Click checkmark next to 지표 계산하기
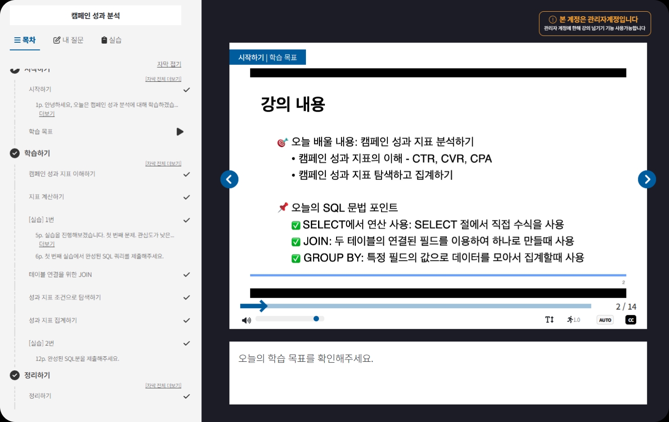The height and width of the screenshot is (422, 669). [x=187, y=198]
